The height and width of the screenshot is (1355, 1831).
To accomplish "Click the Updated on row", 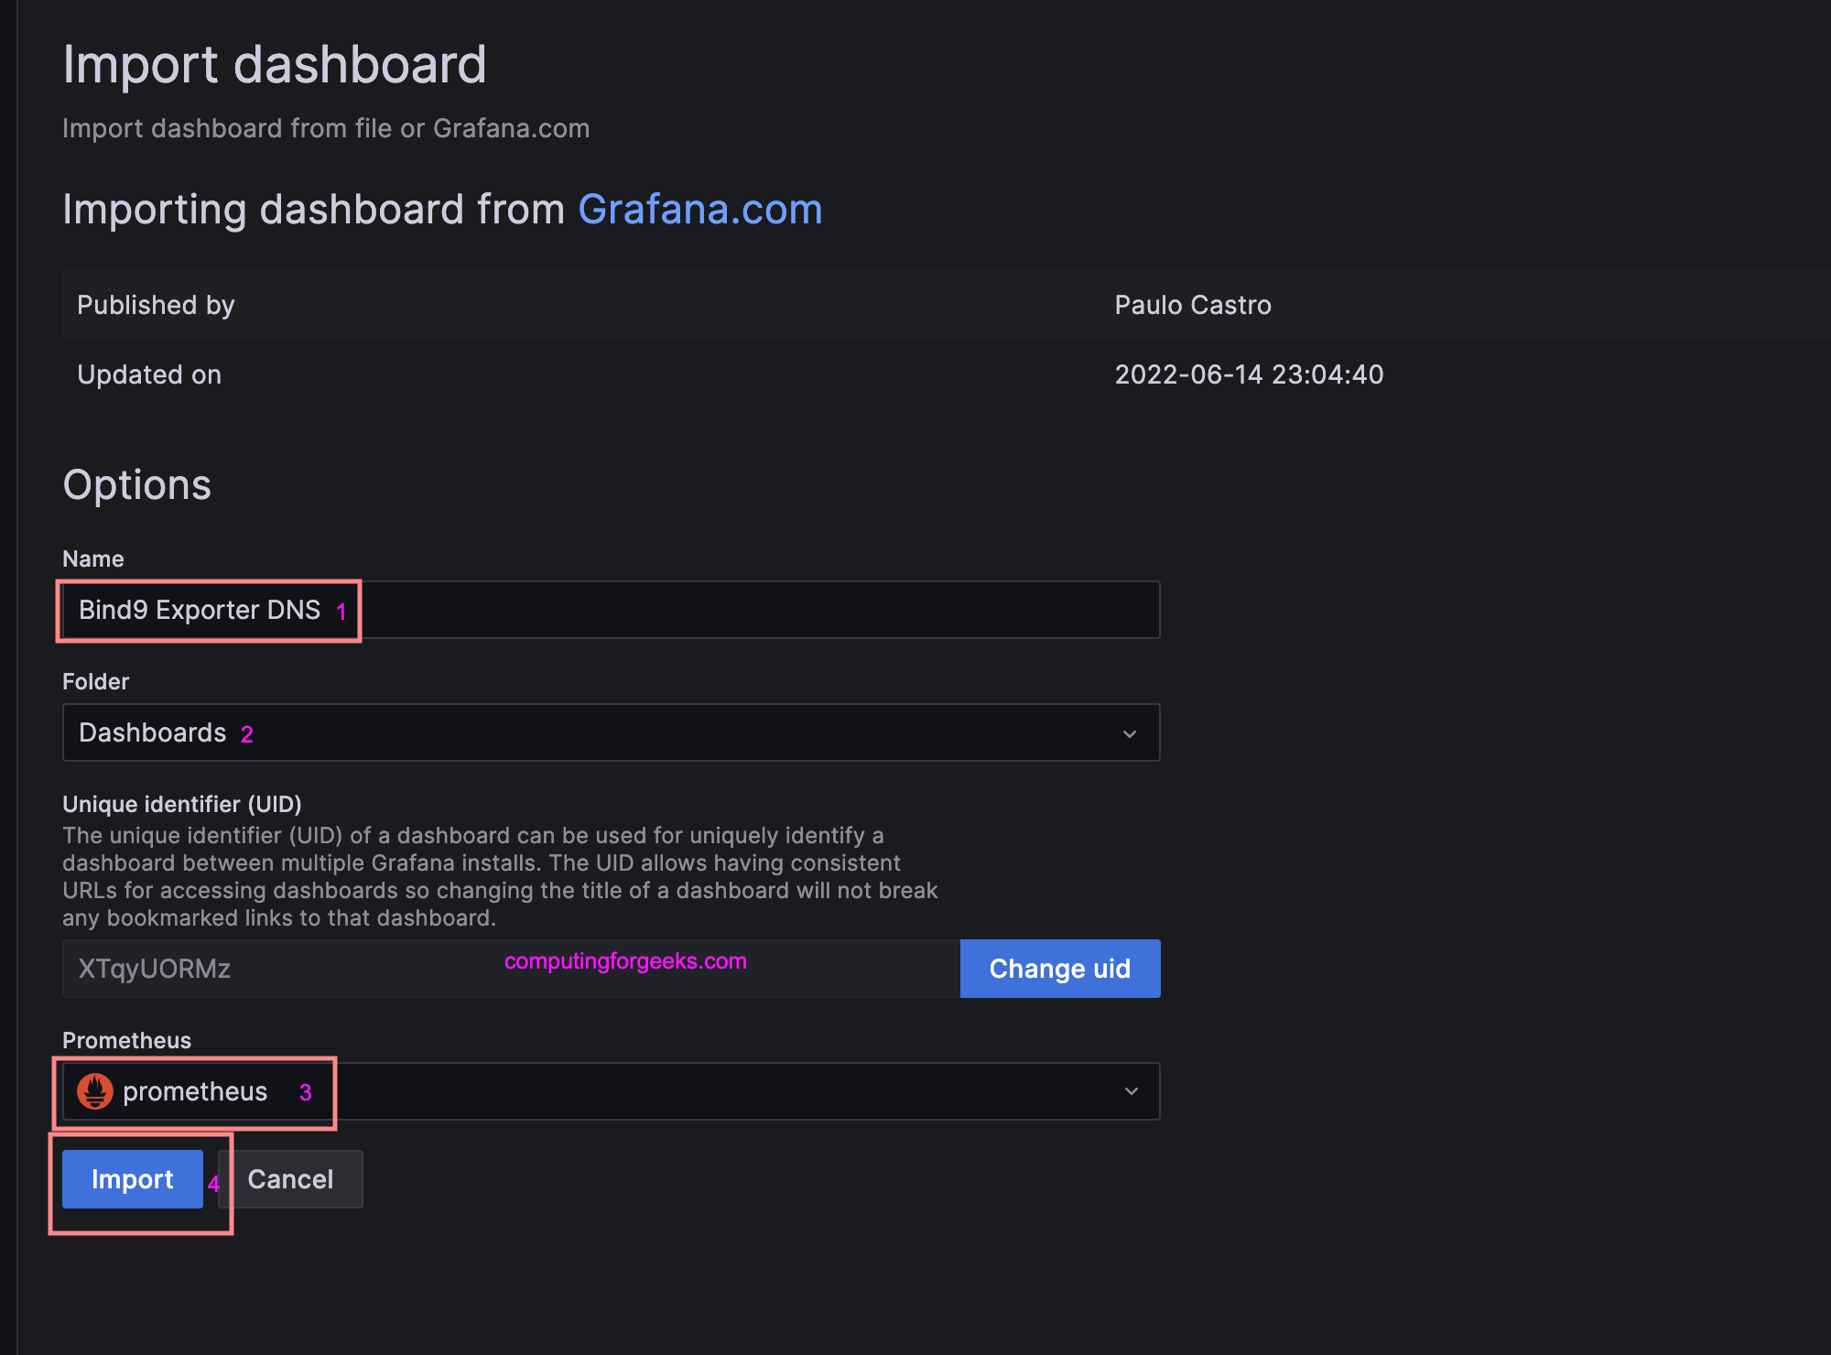I will pyautogui.click(x=149, y=374).
